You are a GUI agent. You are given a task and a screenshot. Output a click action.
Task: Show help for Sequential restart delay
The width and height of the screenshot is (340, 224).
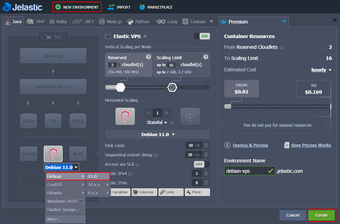[x=156, y=155]
